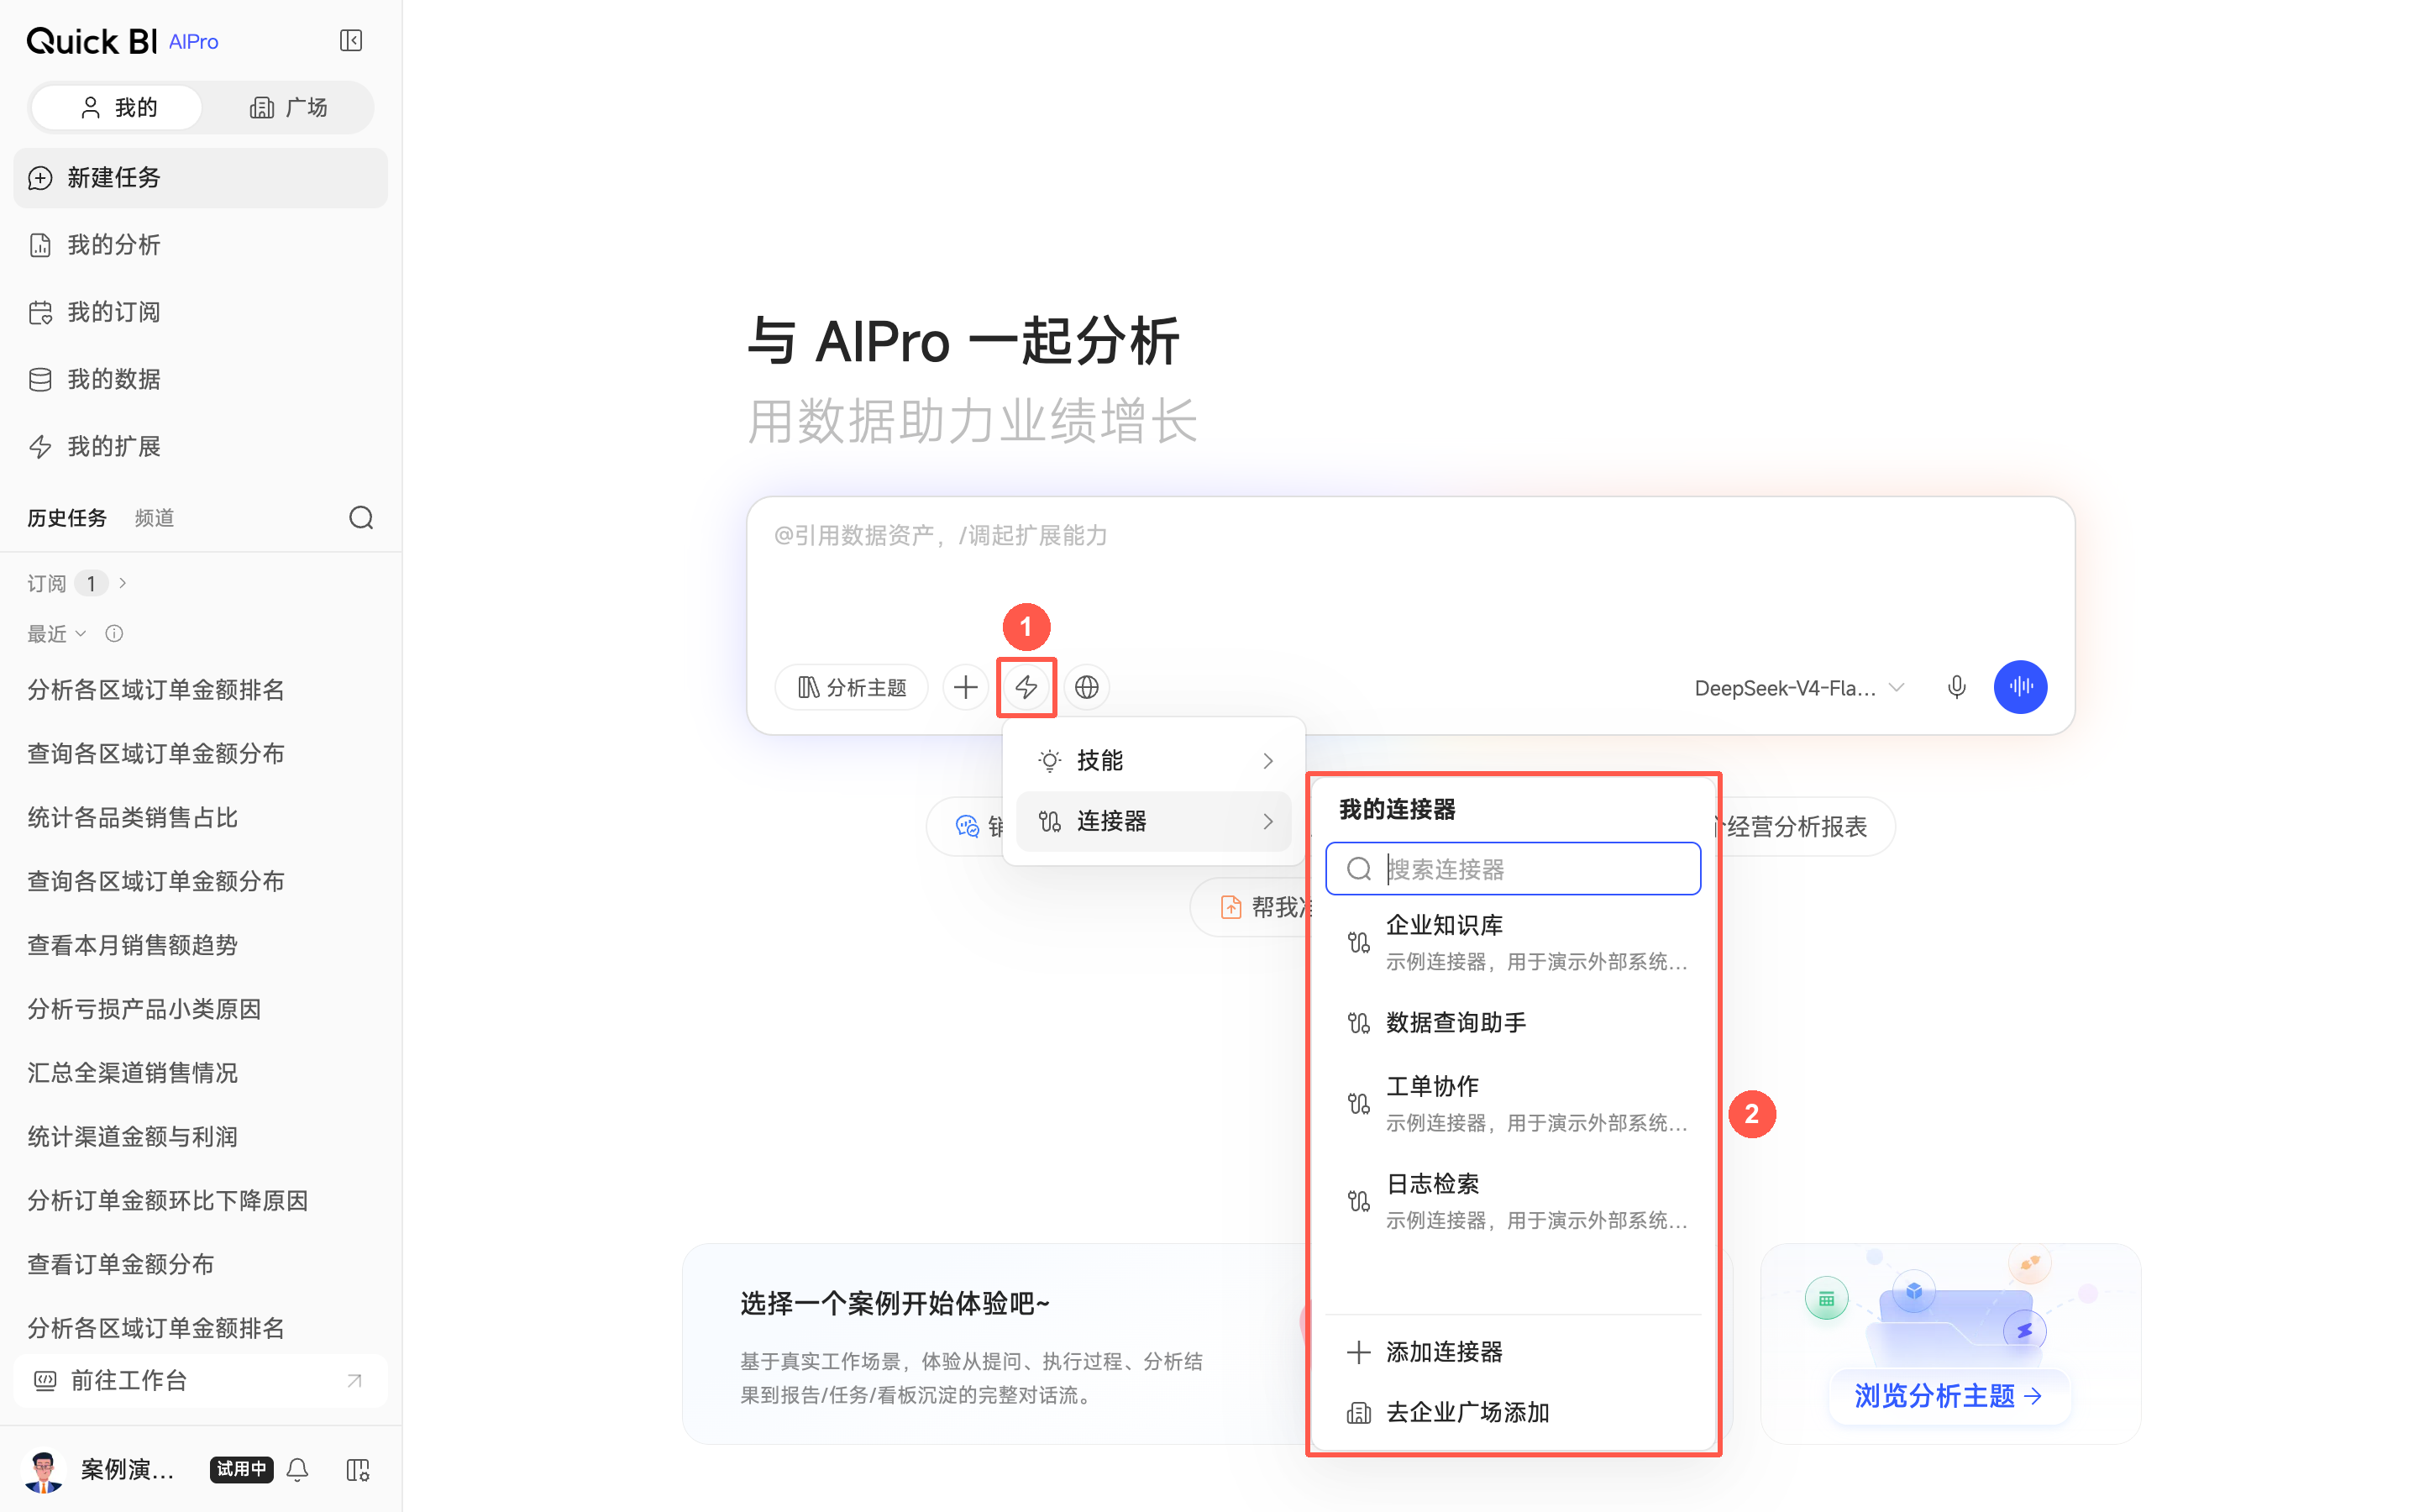Screen dimensions: 2419x1512
Task: Click the microphone voice input icon
Action: [x=1956, y=687]
